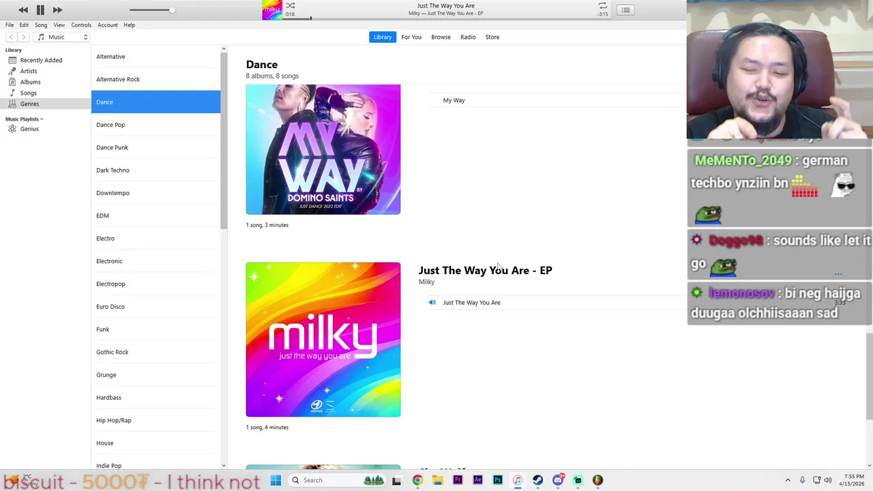Select the Dance Pop genre

pyautogui.click(x=156, y=125)
